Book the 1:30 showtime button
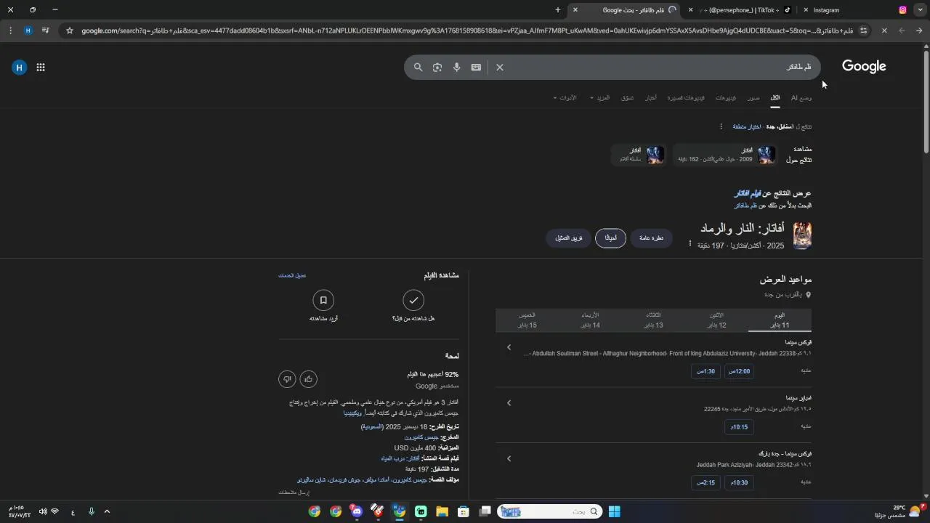The height and width of the screenshot is (523, 930). [705, 371]
